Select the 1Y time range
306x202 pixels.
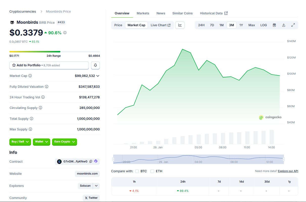pos(241,25)
